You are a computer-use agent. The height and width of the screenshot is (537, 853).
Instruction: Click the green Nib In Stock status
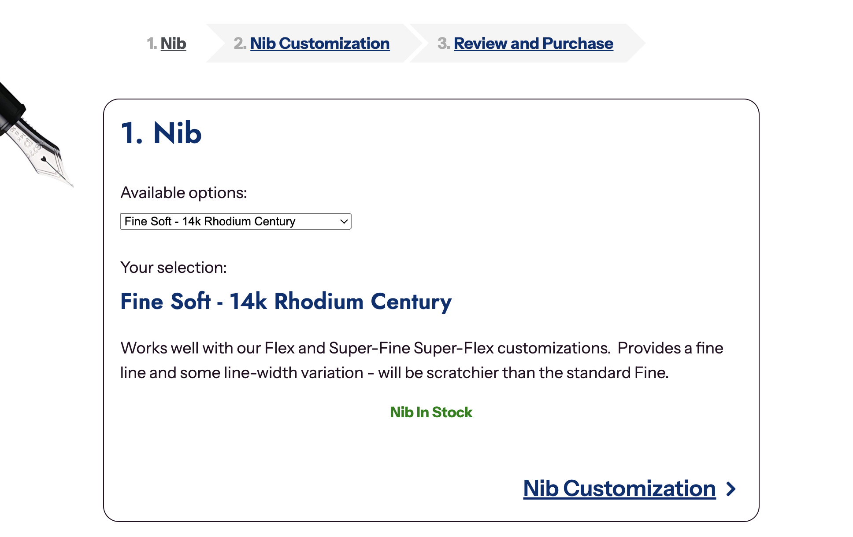click(x=431, y=412)
